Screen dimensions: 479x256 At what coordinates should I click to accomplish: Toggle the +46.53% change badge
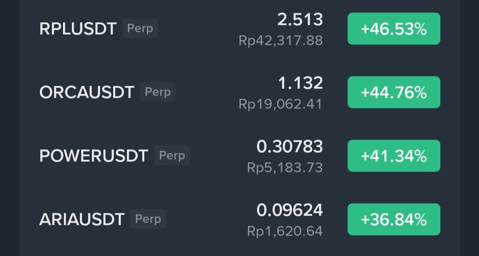tap(394, 29)
